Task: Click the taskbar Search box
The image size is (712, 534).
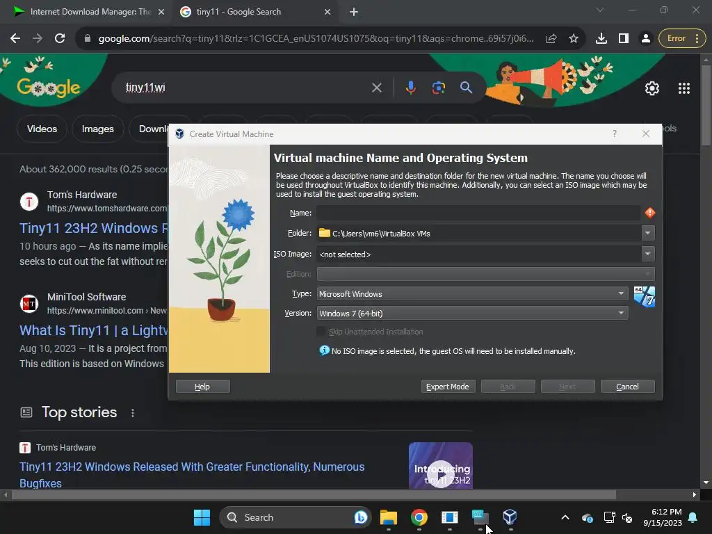Action: (295, 517)
